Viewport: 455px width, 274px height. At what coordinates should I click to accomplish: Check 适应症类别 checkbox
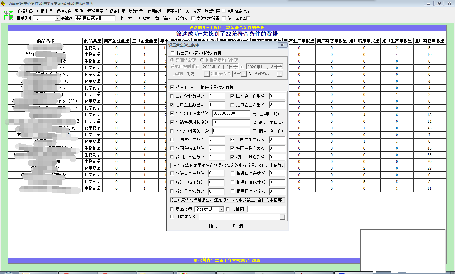tap(172, 217)
